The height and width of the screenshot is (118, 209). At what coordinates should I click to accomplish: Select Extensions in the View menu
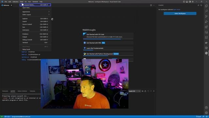coord(35,30)
